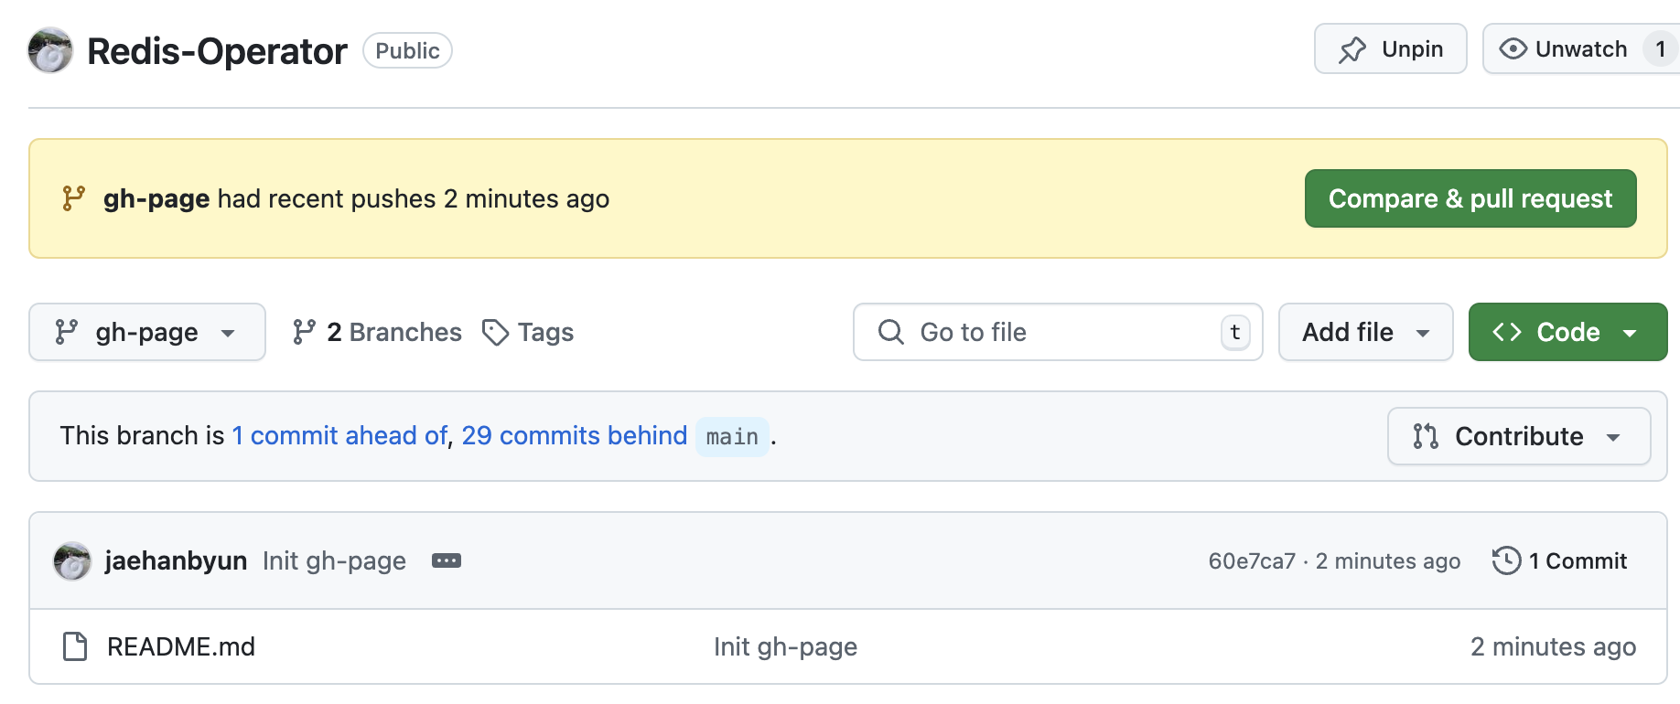Viewport: 1680px width, 704px height.
Task: Open the jaehanbyun author profile link
Action: (x=176, y=560)
